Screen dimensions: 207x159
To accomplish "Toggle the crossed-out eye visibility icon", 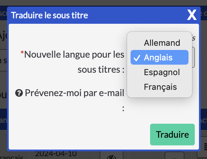I will 112,157.
